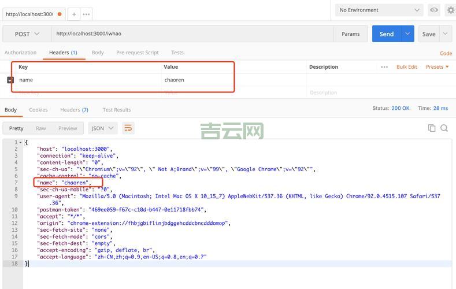Uncheck the 'name' header row checkbox
The image size is (456, 289).
tap(10, 80)
